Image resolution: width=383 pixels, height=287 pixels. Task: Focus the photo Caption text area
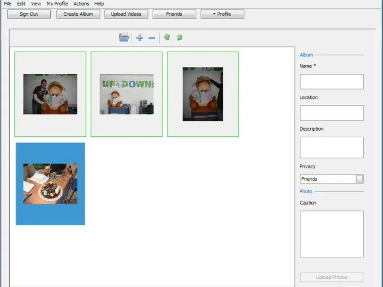click(x=331, y=234)
